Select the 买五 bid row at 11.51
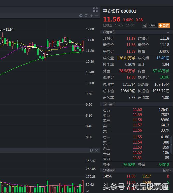The image size is (173, 193). pyautogui.click(x=136, y=158)
